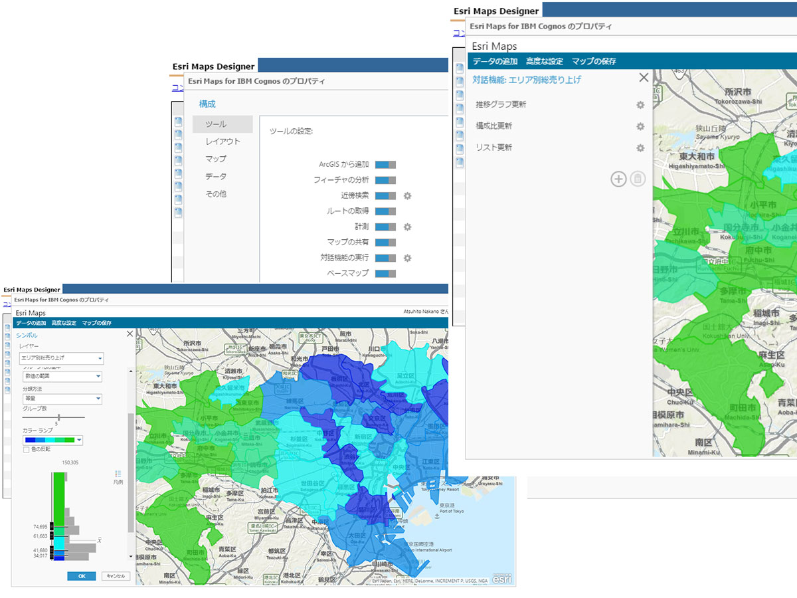Open the カラー ランプ dropdown

(52, 440)
